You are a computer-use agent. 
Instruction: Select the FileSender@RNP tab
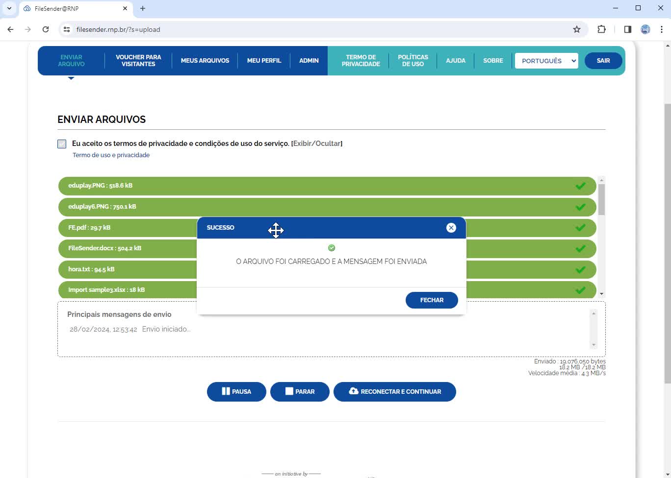click(76, 8)
